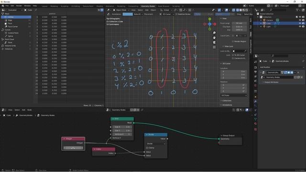Open the viewport Add menu
Viewport: 306px width, 172px height.
(147, 10)
